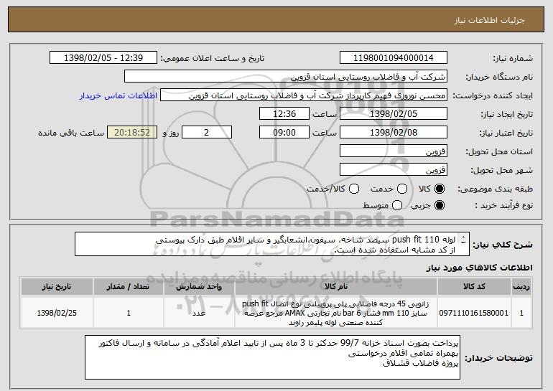Click the واحد شمارش column header

(199, 287)
